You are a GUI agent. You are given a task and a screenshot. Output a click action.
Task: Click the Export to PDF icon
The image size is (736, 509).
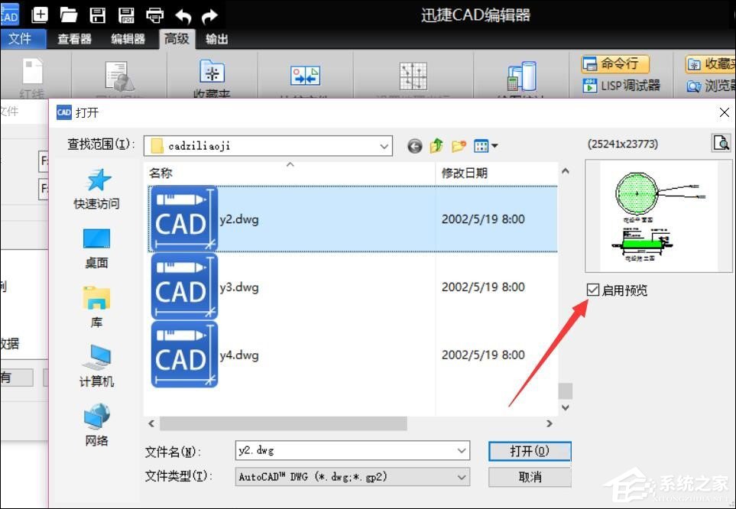click(x=127, y=15)
